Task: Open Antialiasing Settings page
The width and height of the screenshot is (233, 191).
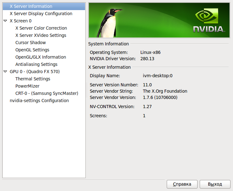Action: coord(36,64)
